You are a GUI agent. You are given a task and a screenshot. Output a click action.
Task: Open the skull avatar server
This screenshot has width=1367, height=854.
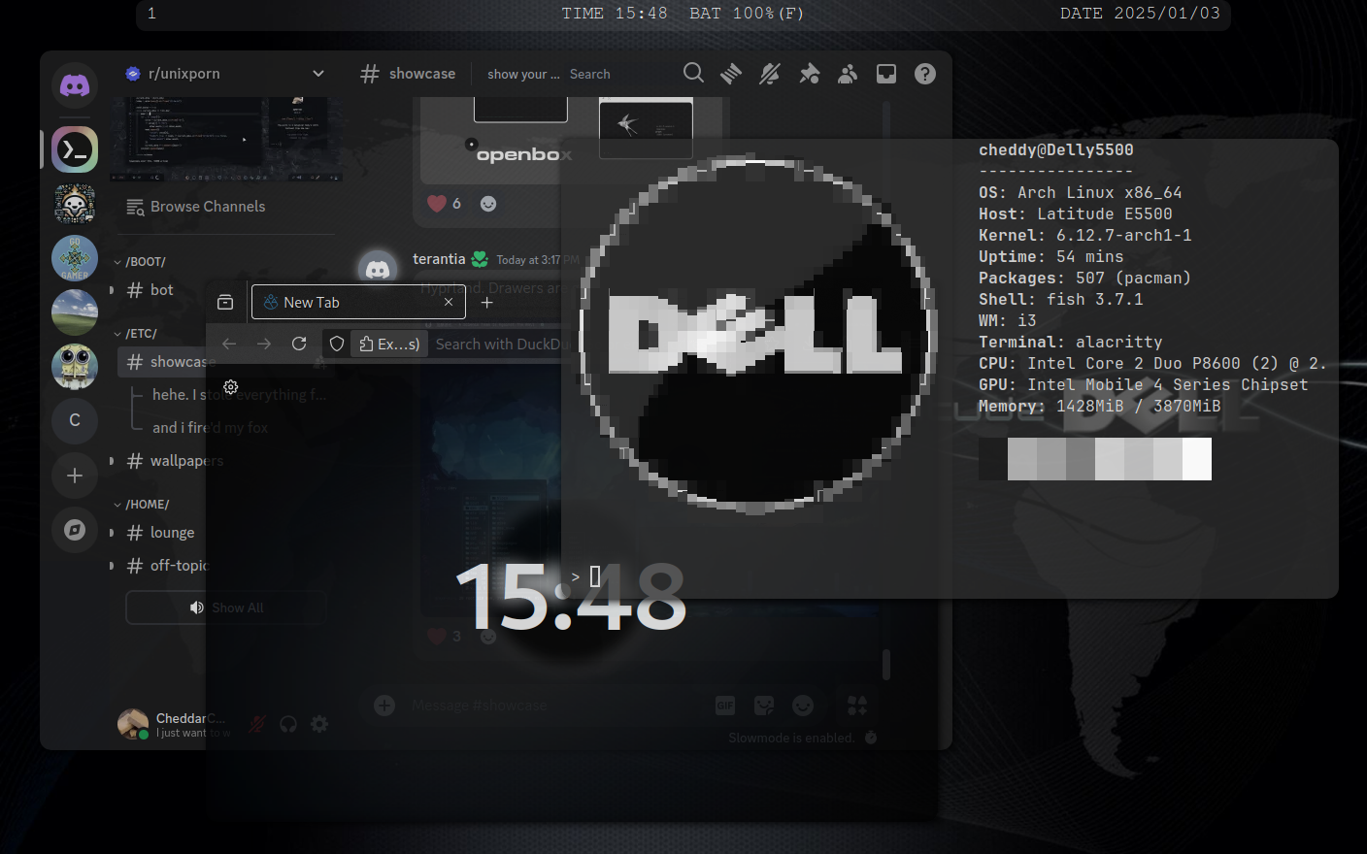pyautogui.click(x=75, y=204)
